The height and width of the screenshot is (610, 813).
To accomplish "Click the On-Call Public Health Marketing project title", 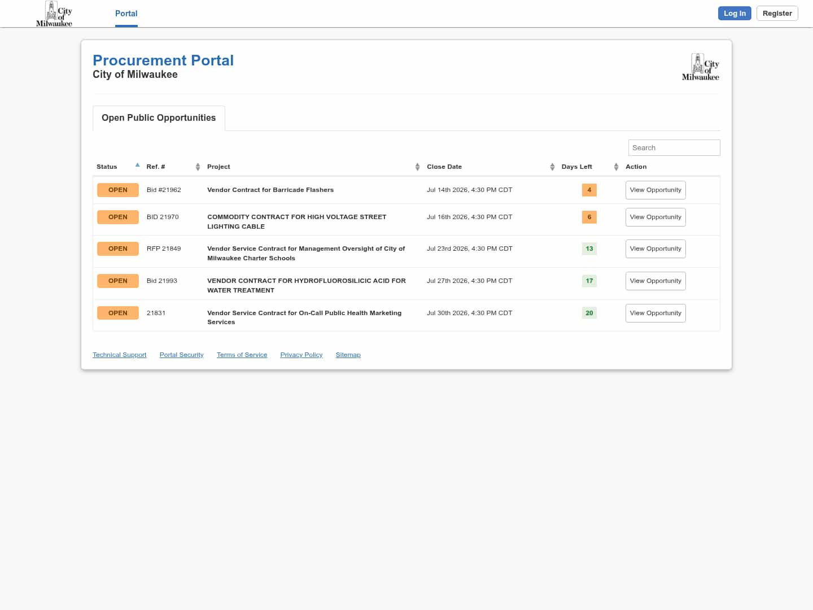I will pyautogui.click(x=304, y=317).
